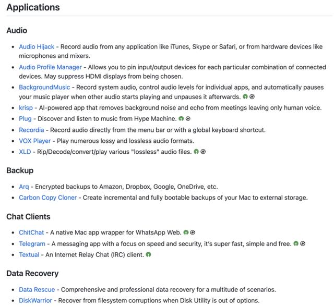Click the freeware icon after BackgroundMusic description
The height and width of the screenshot is (307, 334).
[252, 97]
